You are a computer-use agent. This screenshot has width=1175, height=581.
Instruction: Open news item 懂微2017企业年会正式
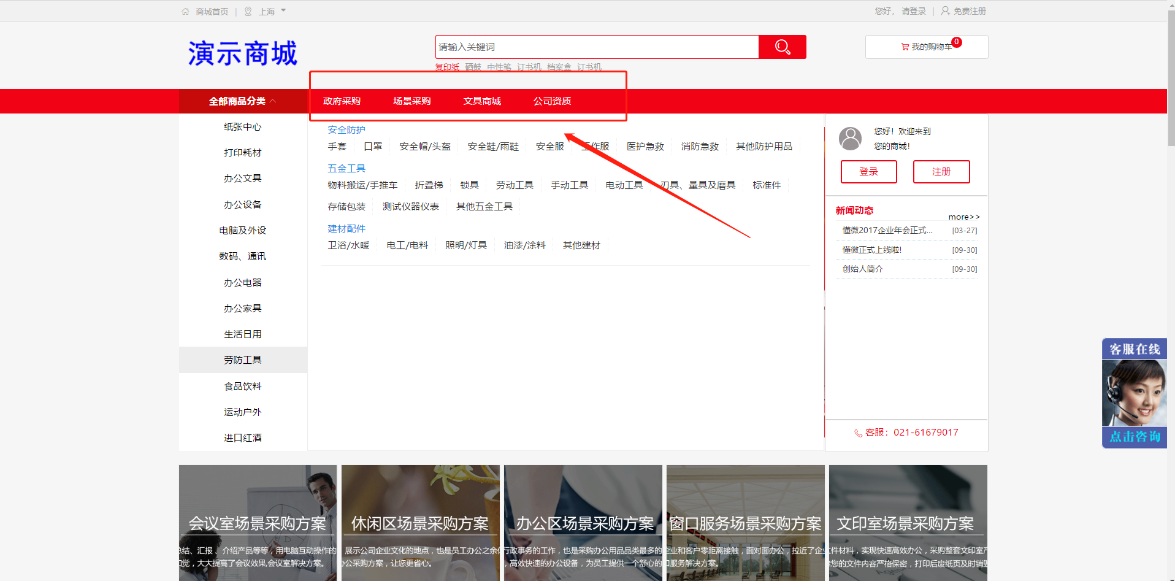coord(887,231)
